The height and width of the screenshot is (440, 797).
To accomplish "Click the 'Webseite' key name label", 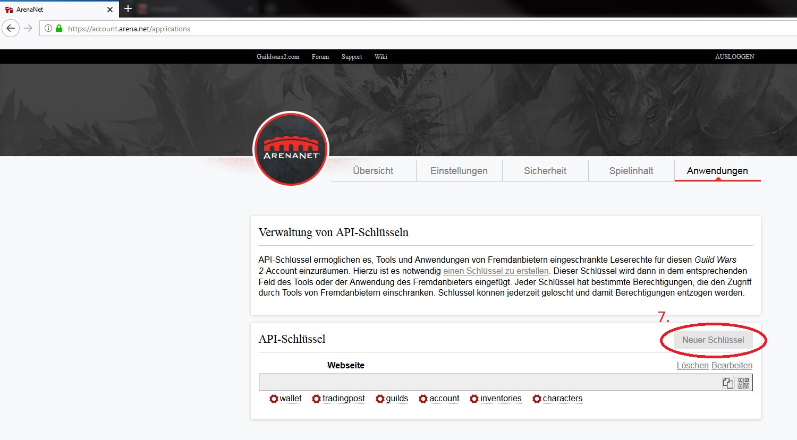I will pyautogui.click(x=346, y=365).
